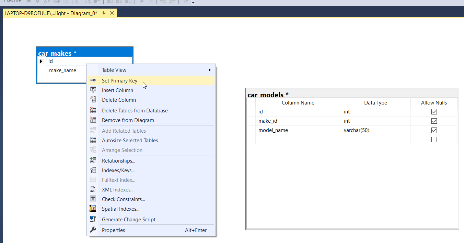The height and width of the screenshot is (243, 464).
Task: Select Remove from Diagram menu entry
Action: [128, 120]
